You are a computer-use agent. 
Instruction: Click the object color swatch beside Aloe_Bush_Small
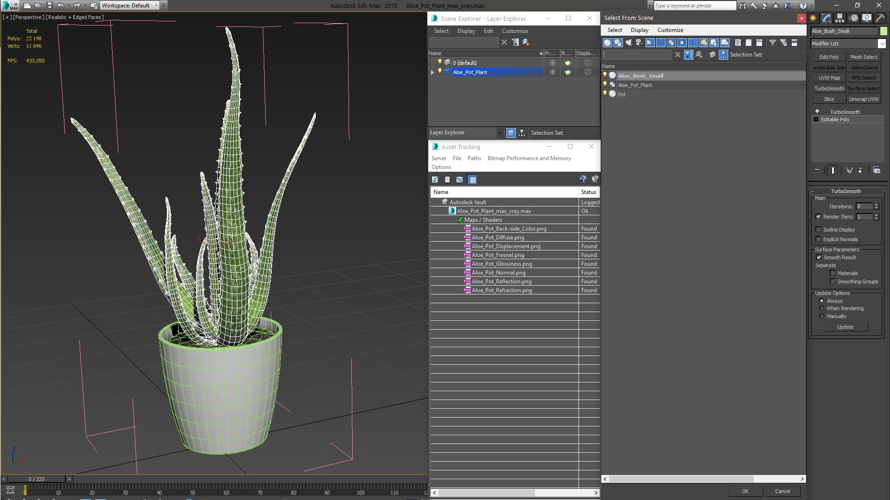884,31
